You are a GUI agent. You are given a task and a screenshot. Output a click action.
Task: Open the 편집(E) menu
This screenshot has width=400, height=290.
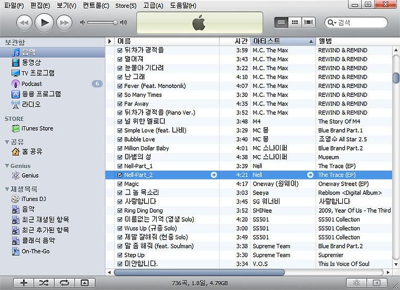pos(40,6)
